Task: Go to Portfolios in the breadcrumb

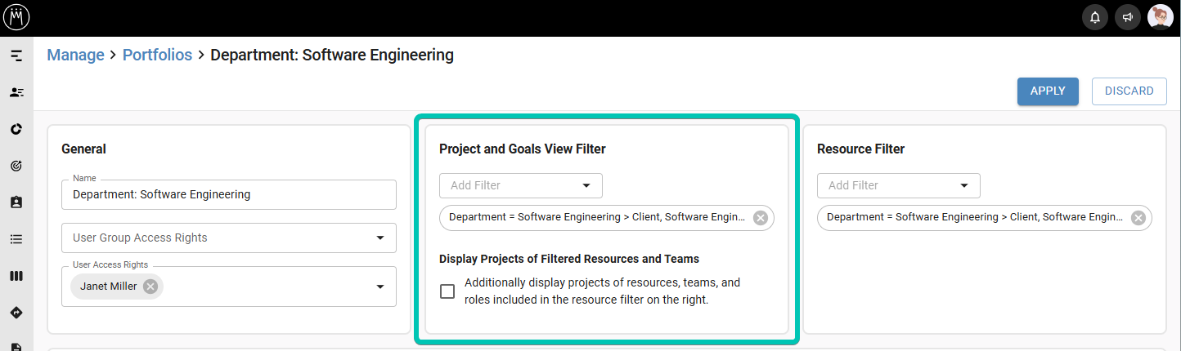Action: tap(157, 55)
